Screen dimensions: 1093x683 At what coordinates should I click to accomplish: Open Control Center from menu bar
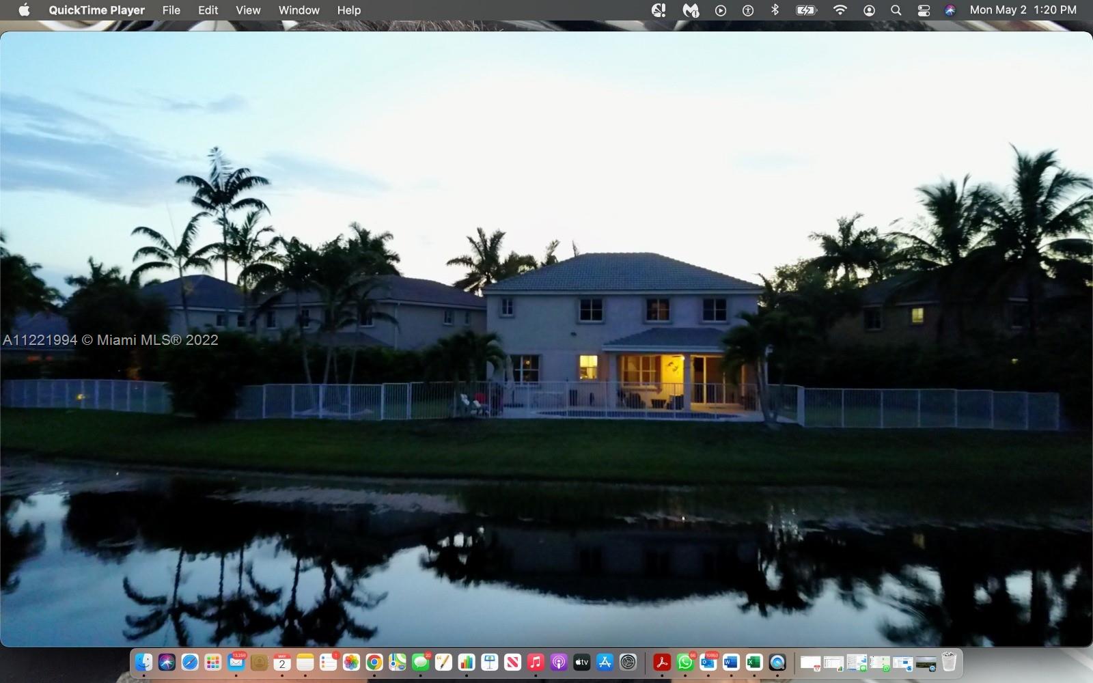[924, 10]
